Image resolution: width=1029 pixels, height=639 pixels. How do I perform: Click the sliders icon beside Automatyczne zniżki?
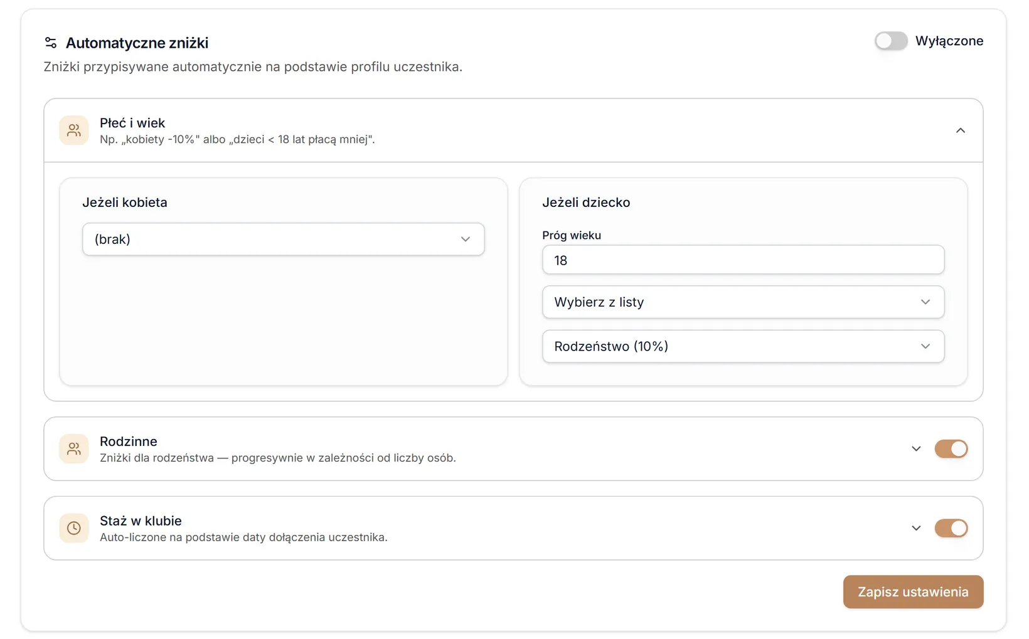point(51,43)
